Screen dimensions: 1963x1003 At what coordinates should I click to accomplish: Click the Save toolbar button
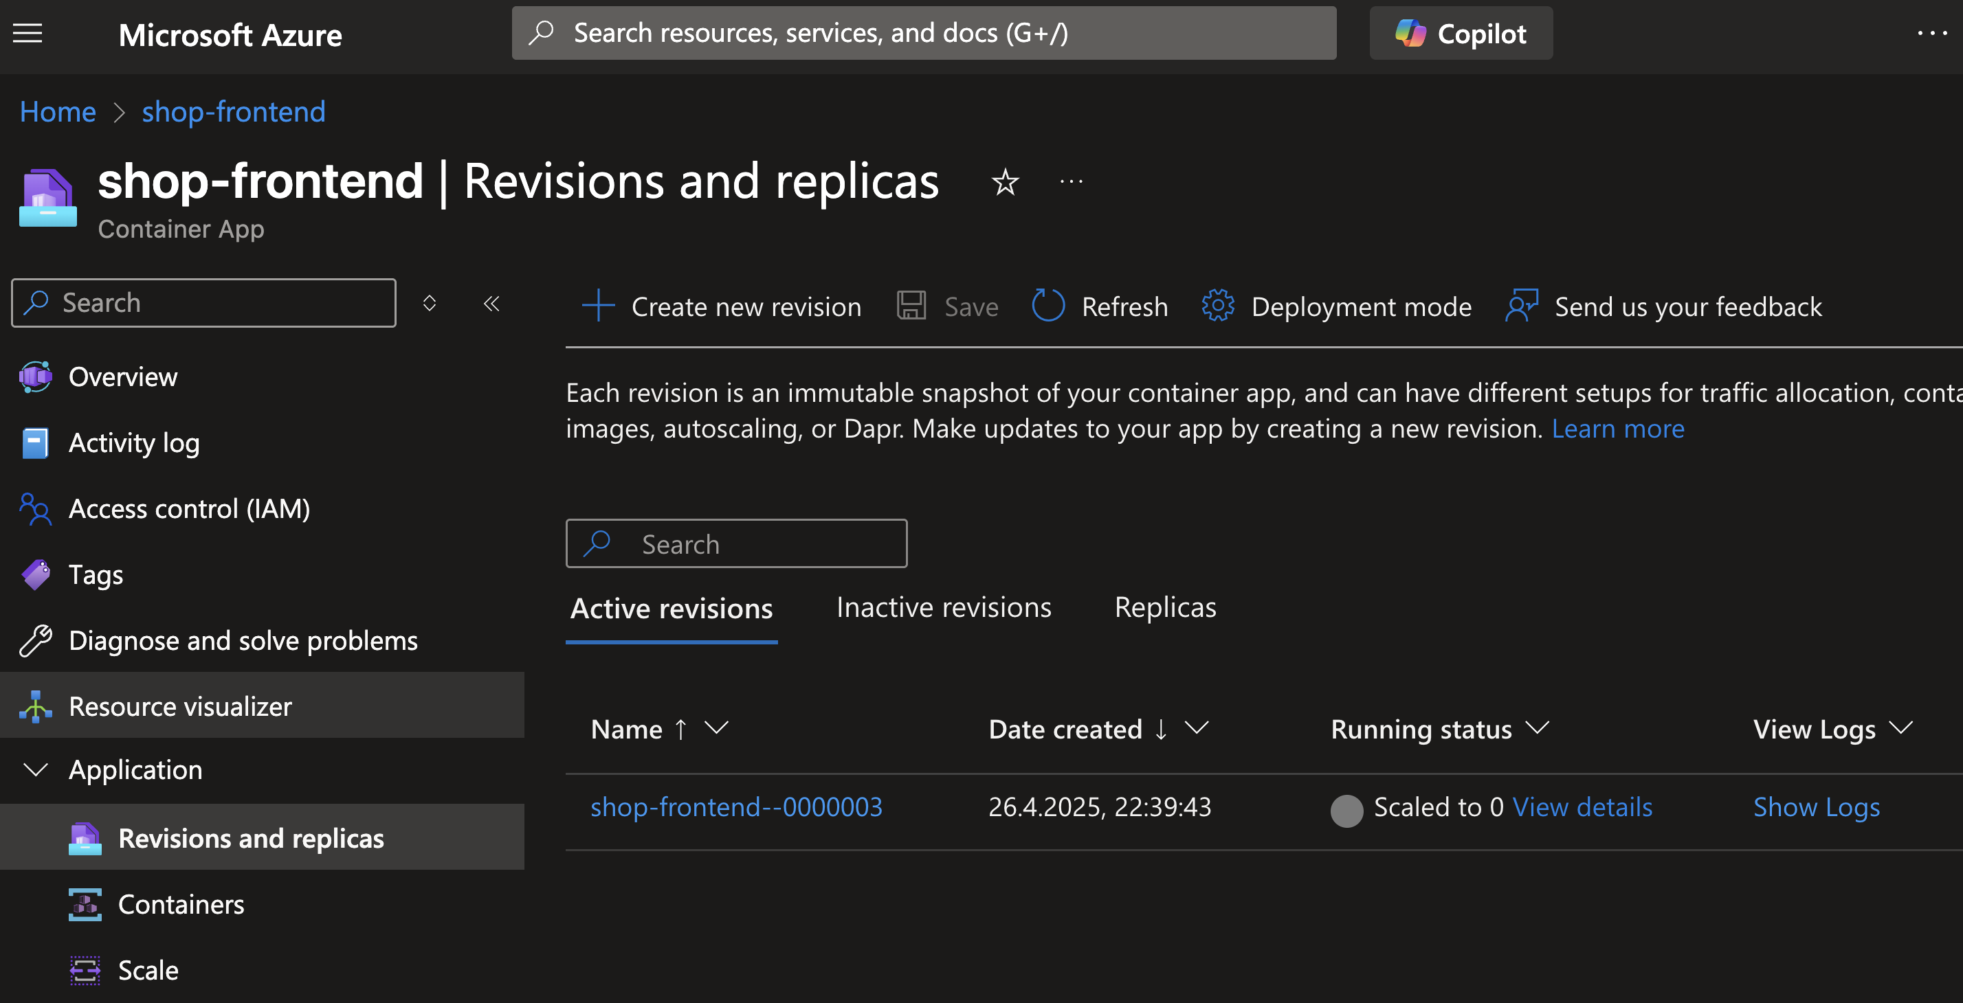(x=947, y=307)
